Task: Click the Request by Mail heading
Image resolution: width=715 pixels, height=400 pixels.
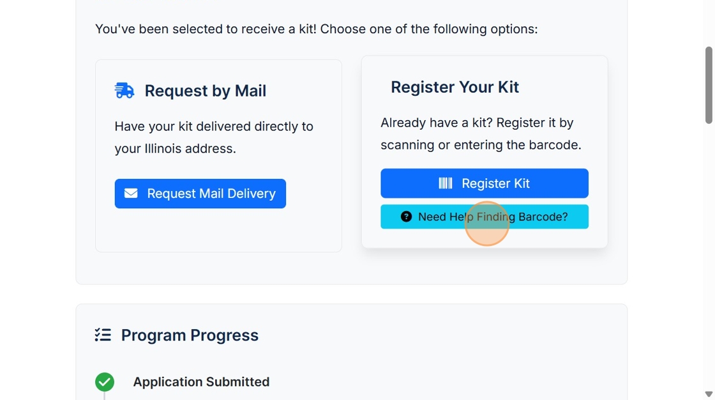Action: pos(205,91)
